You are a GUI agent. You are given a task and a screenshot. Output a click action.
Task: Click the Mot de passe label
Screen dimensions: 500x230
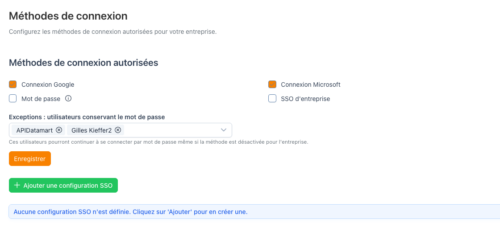point(41,98)
